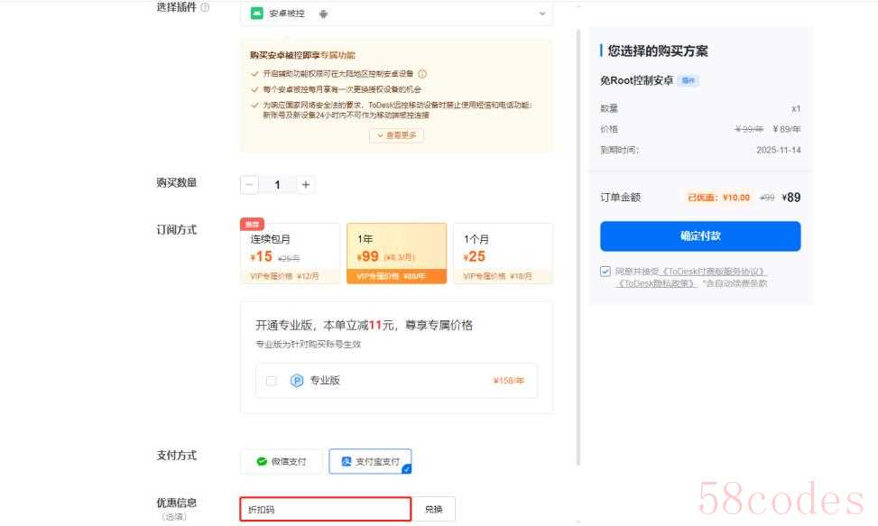Viewport: 878px width, 526px height.
Task: Click the 确定付款 confirm payment button
Action: (700, 236)
